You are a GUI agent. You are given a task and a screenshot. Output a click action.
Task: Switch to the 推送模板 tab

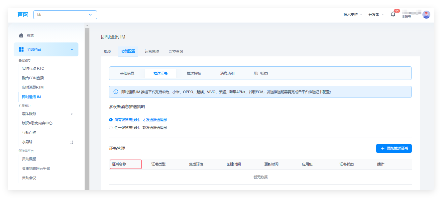coord(194,73)
